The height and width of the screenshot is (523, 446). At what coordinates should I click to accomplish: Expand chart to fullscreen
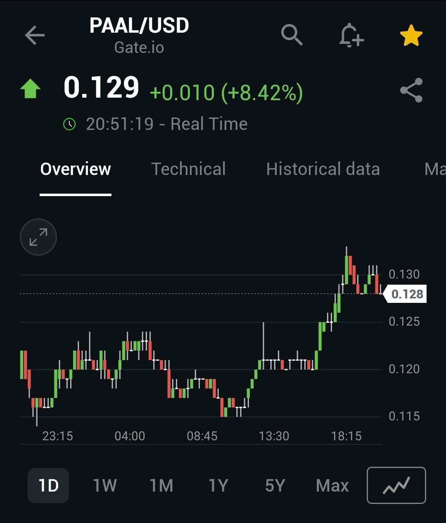point(38,238)
